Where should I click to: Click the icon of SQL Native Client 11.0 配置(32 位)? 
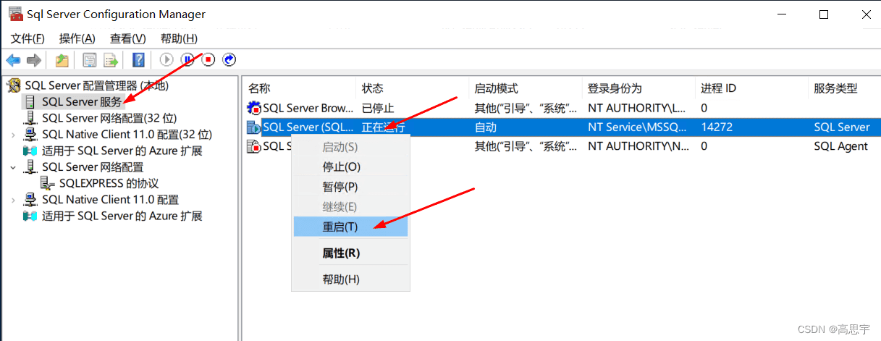tap(30, 135)
